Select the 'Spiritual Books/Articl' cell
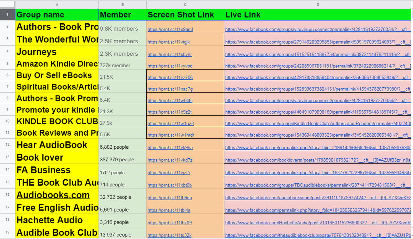The width and height of the screenshot is (413, 239). (57, 87)
